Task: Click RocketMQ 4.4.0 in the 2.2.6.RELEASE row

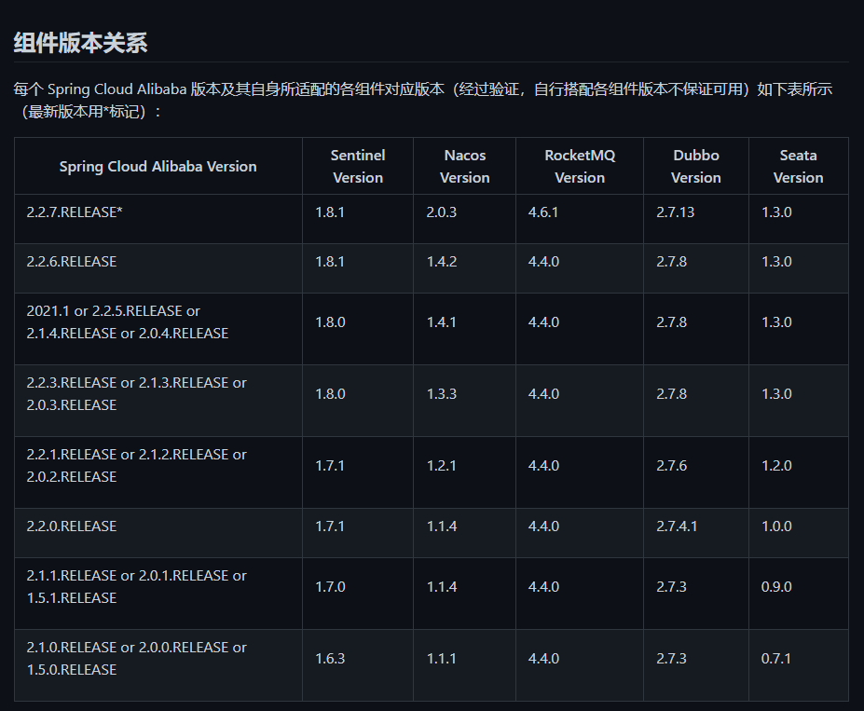Action: (543, 262)
